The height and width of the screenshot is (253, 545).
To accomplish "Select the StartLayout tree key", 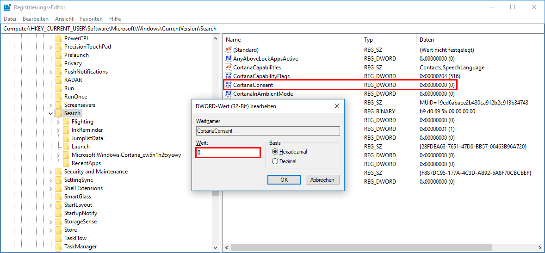I will coord(78,205).
